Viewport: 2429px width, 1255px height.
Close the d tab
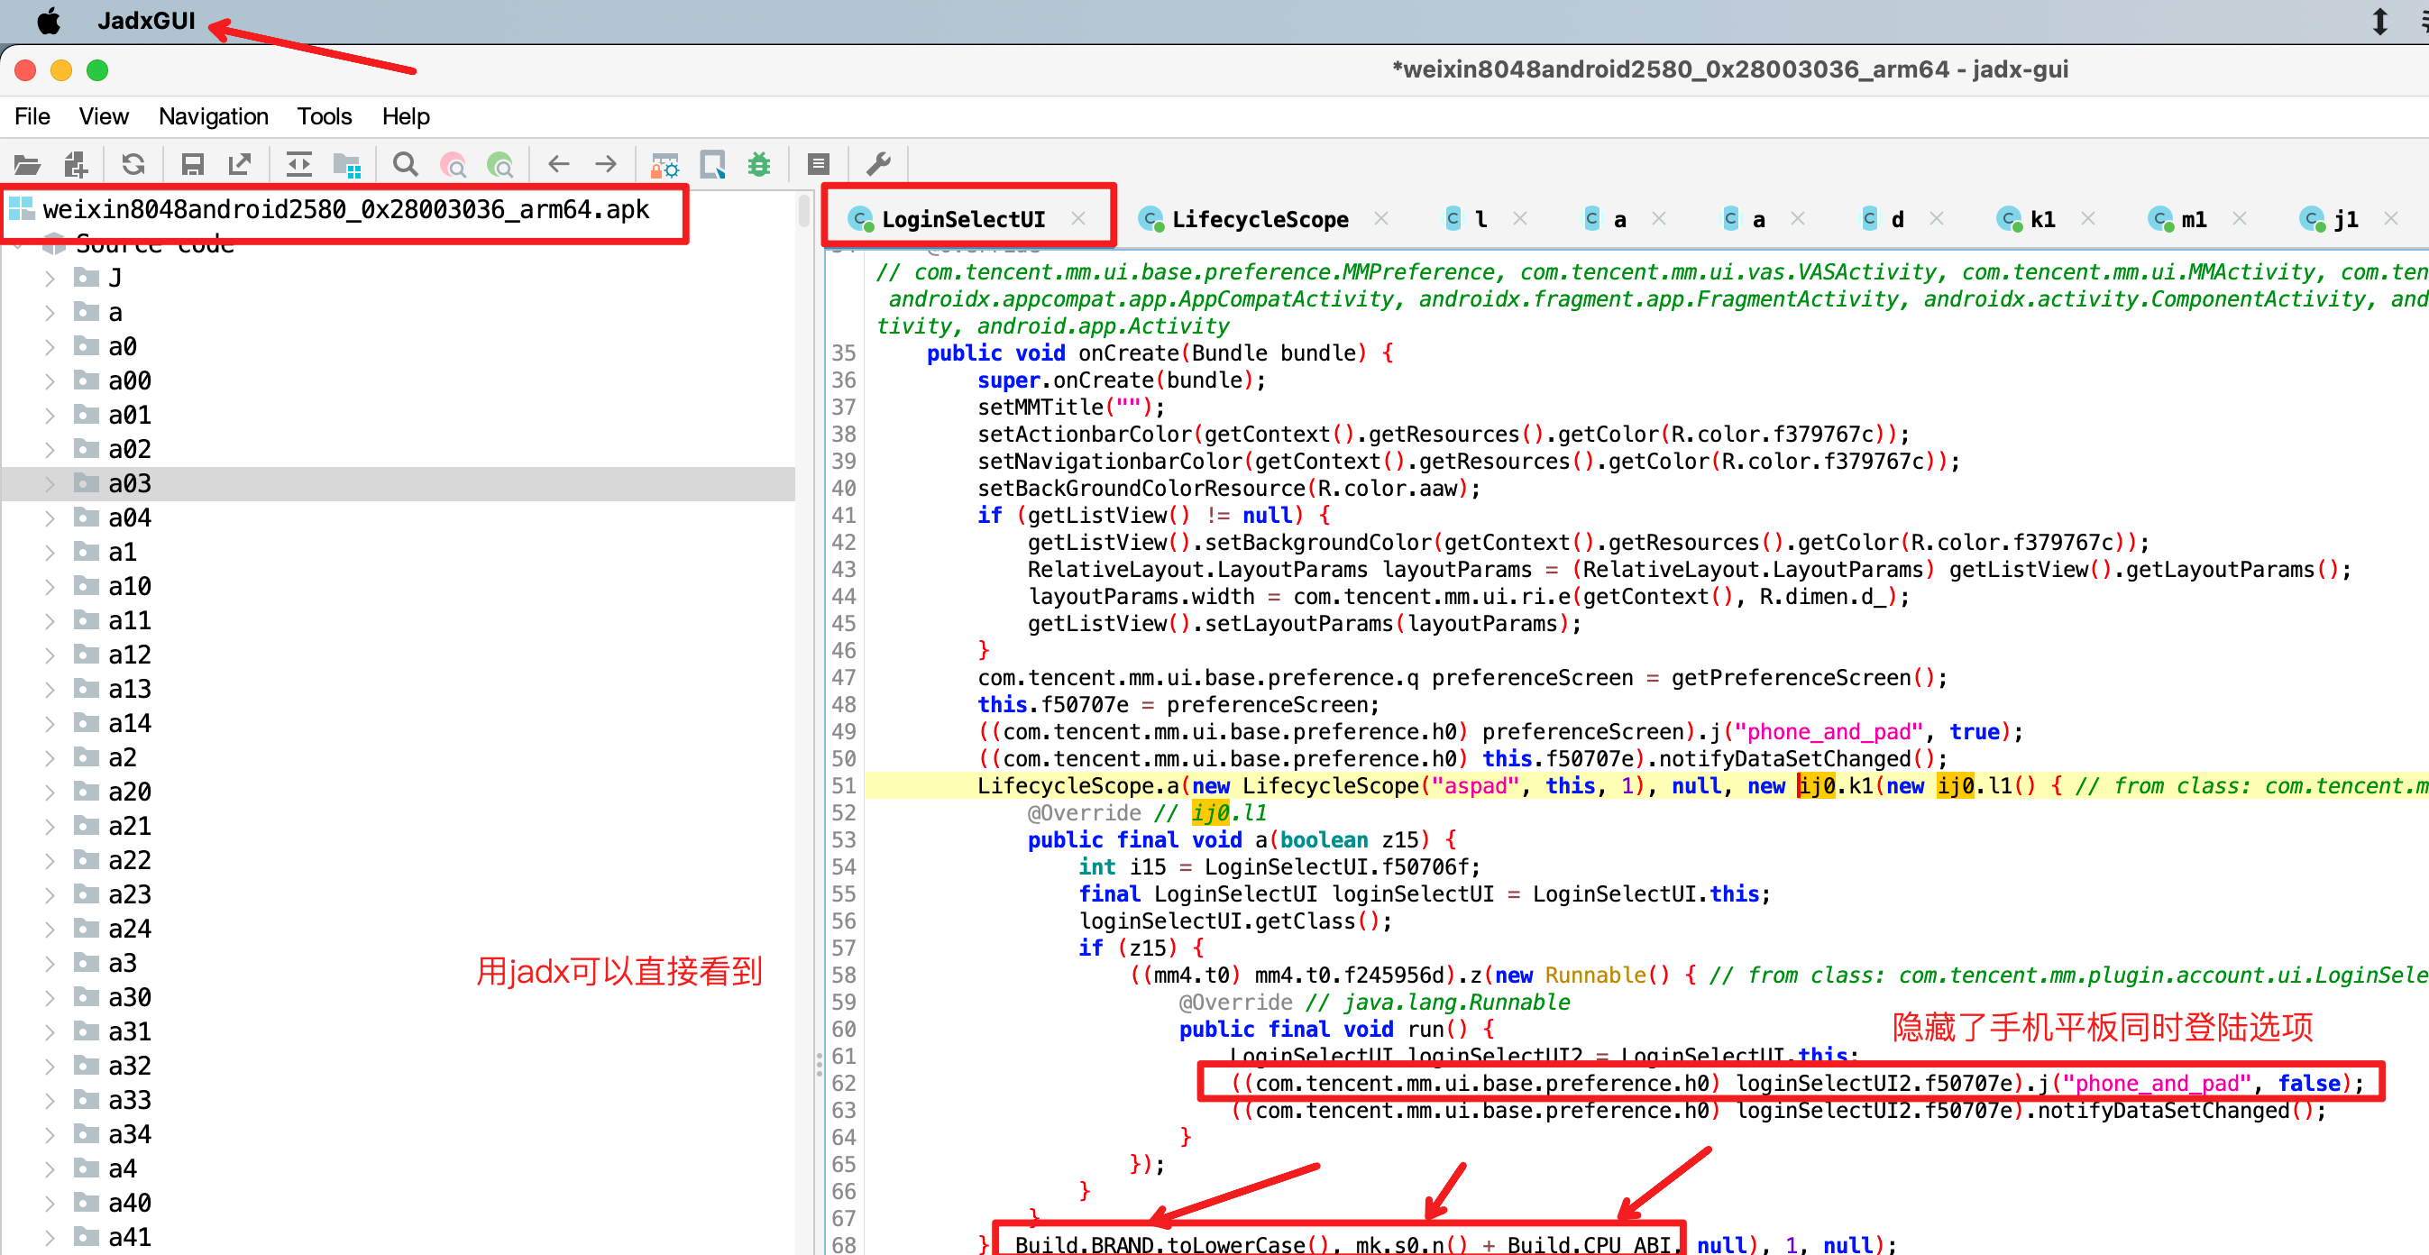1937,219
